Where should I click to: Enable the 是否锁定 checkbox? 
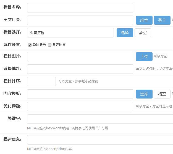click(50, 45)
